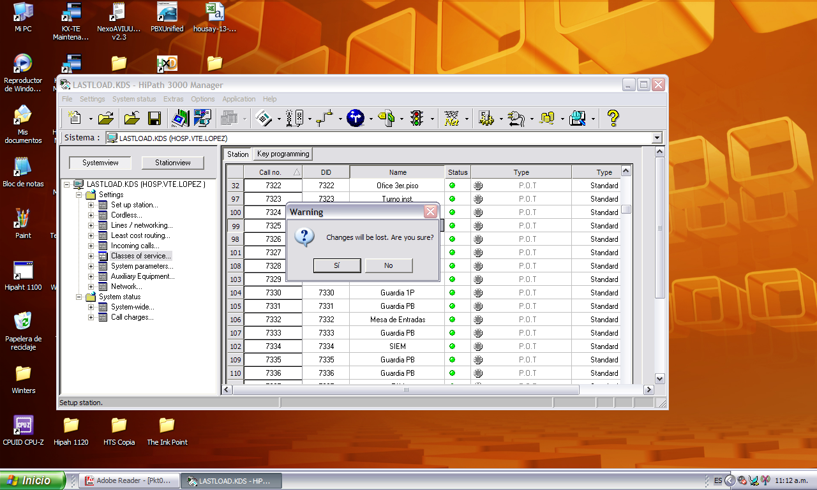The image size is (817, 490).
Task: Collapse the Settings tree node
Action: pyautogui.click(x=79, y=195)
